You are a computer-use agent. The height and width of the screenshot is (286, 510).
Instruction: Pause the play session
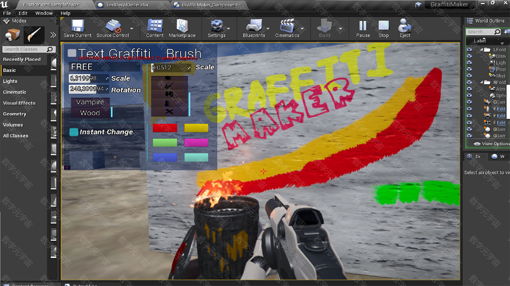coord(363,26)
